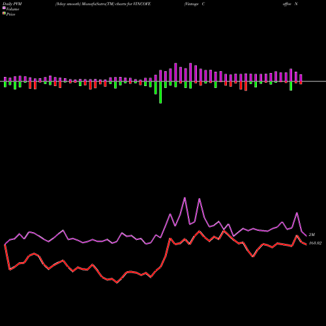Click the Volume legend label
The height and width of the screenshot is (326, 326).
tap(12, 9)
